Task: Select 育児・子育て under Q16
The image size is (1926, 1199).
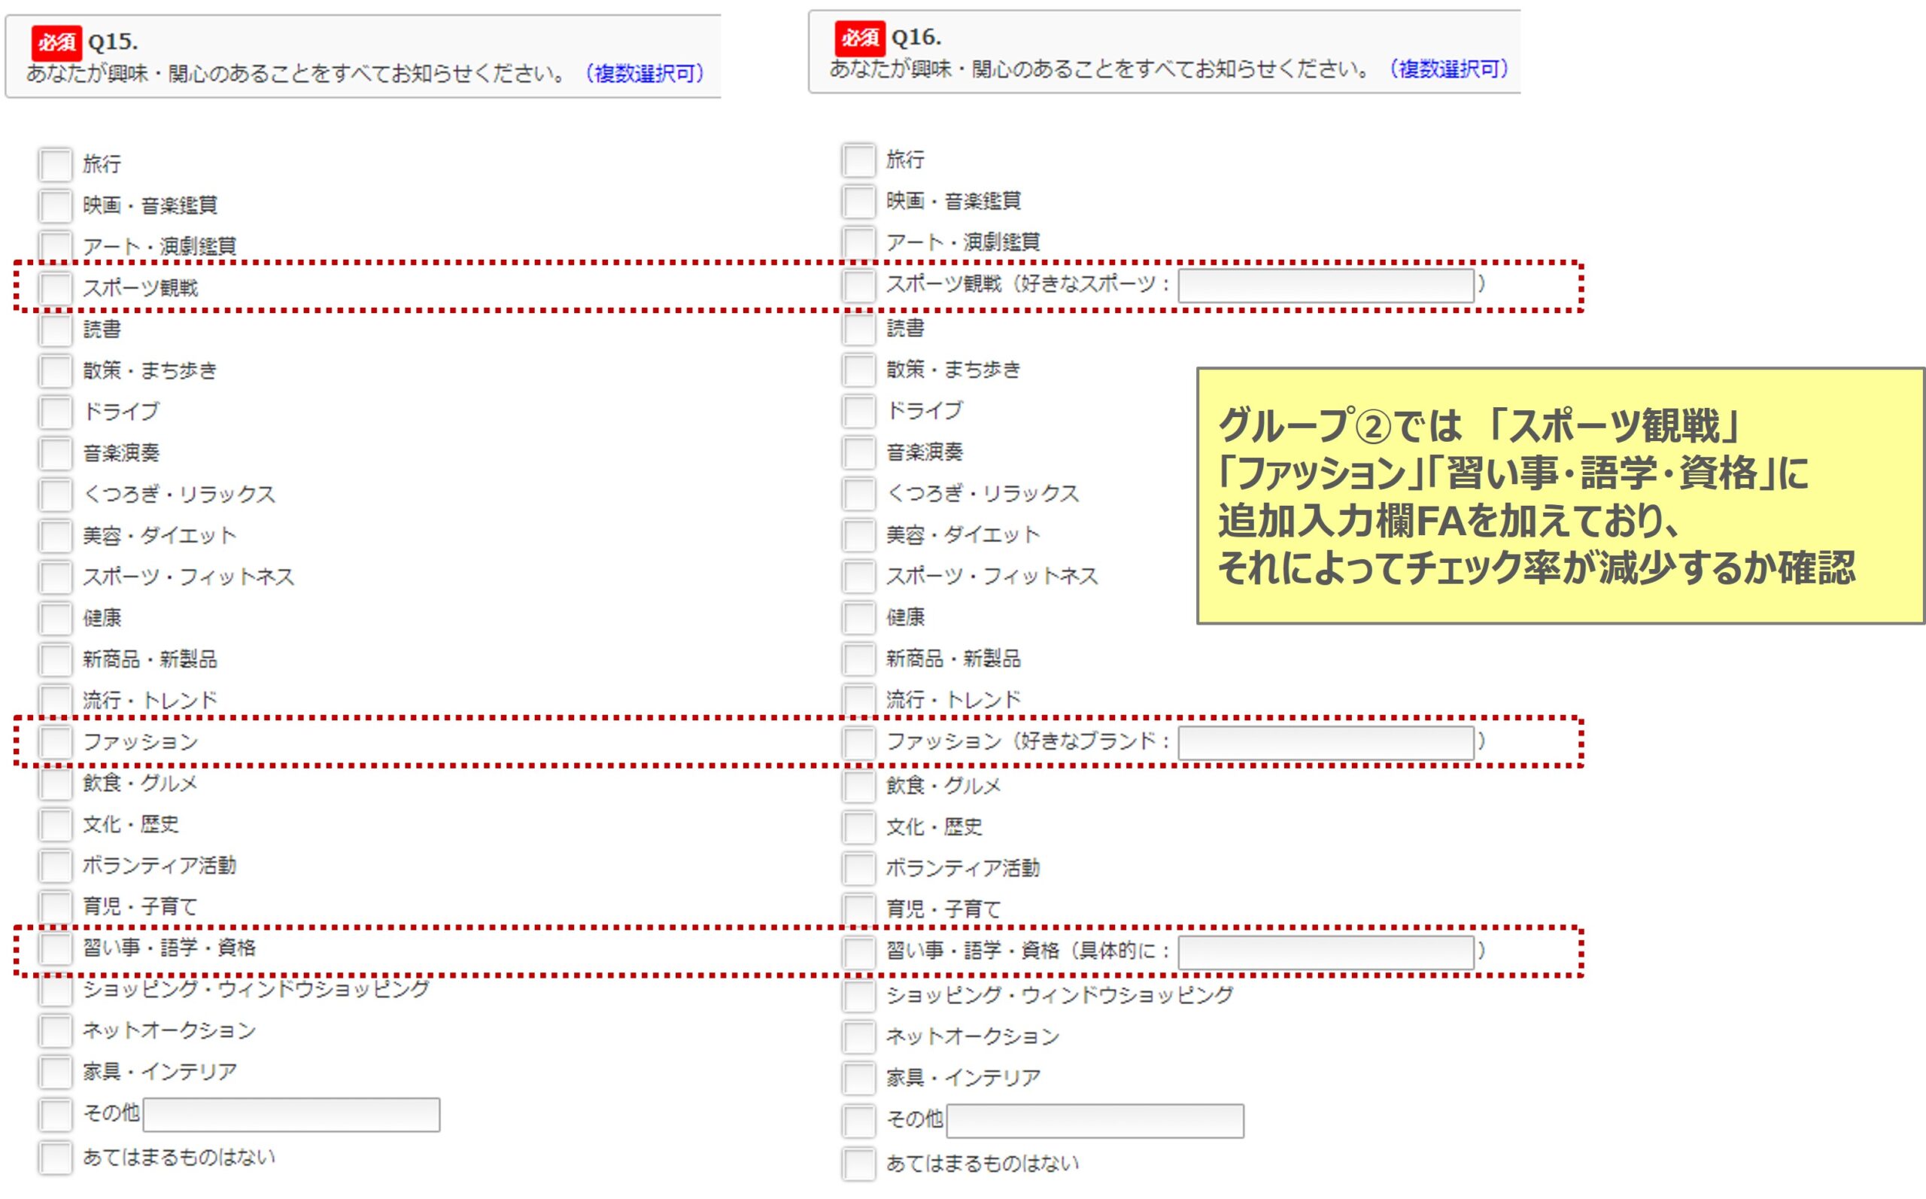Action: 858,908
